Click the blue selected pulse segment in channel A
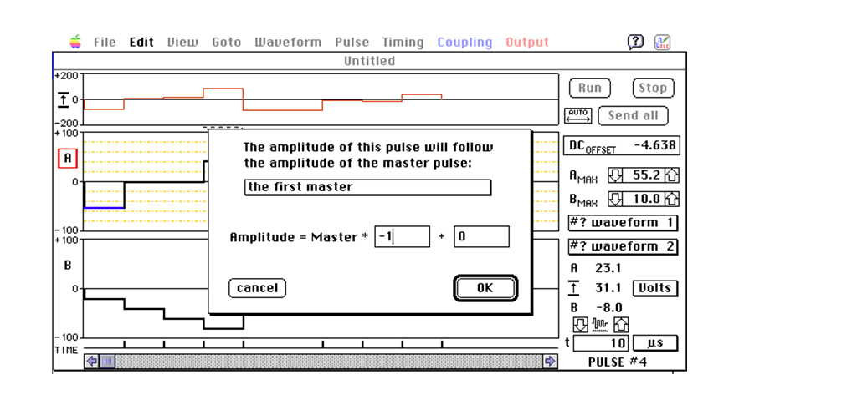Viewport: 857px width, 415px height. [104, 208]
